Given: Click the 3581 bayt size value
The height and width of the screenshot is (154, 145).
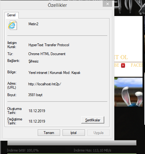Looking at the screenshot, I should (35, 95).
